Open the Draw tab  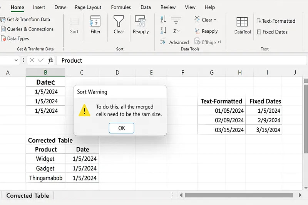click(60, 7)
